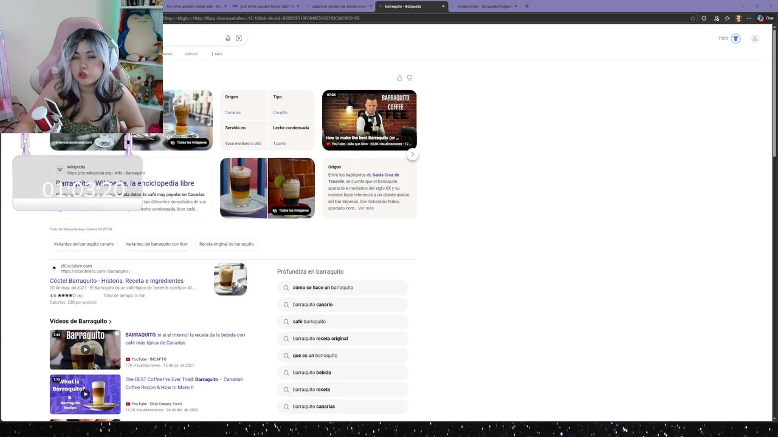Play 'What is Barraquito?' video thumbnail
Viewport: 778px width, 437px height.
[85, 395]
